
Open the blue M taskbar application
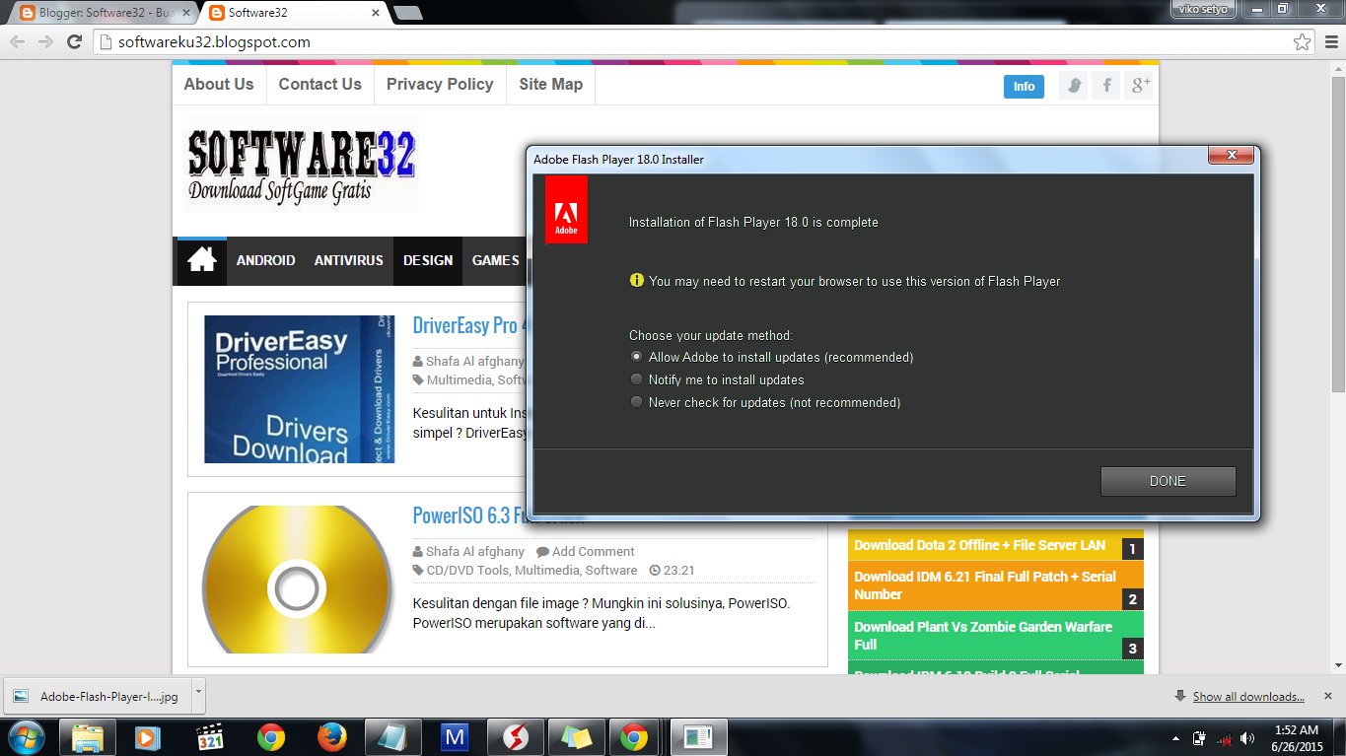pyautogui.click(x=455, y=737)
